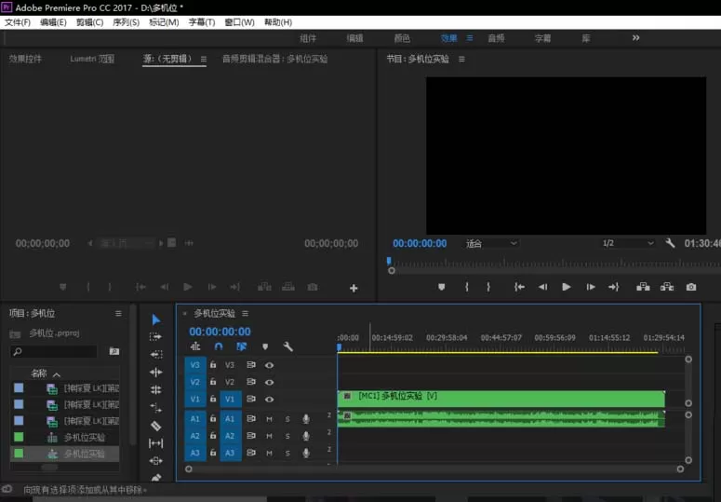721x502 pixels.
Task: Switch to 音频 workspace
Action: tap(496, 38)
